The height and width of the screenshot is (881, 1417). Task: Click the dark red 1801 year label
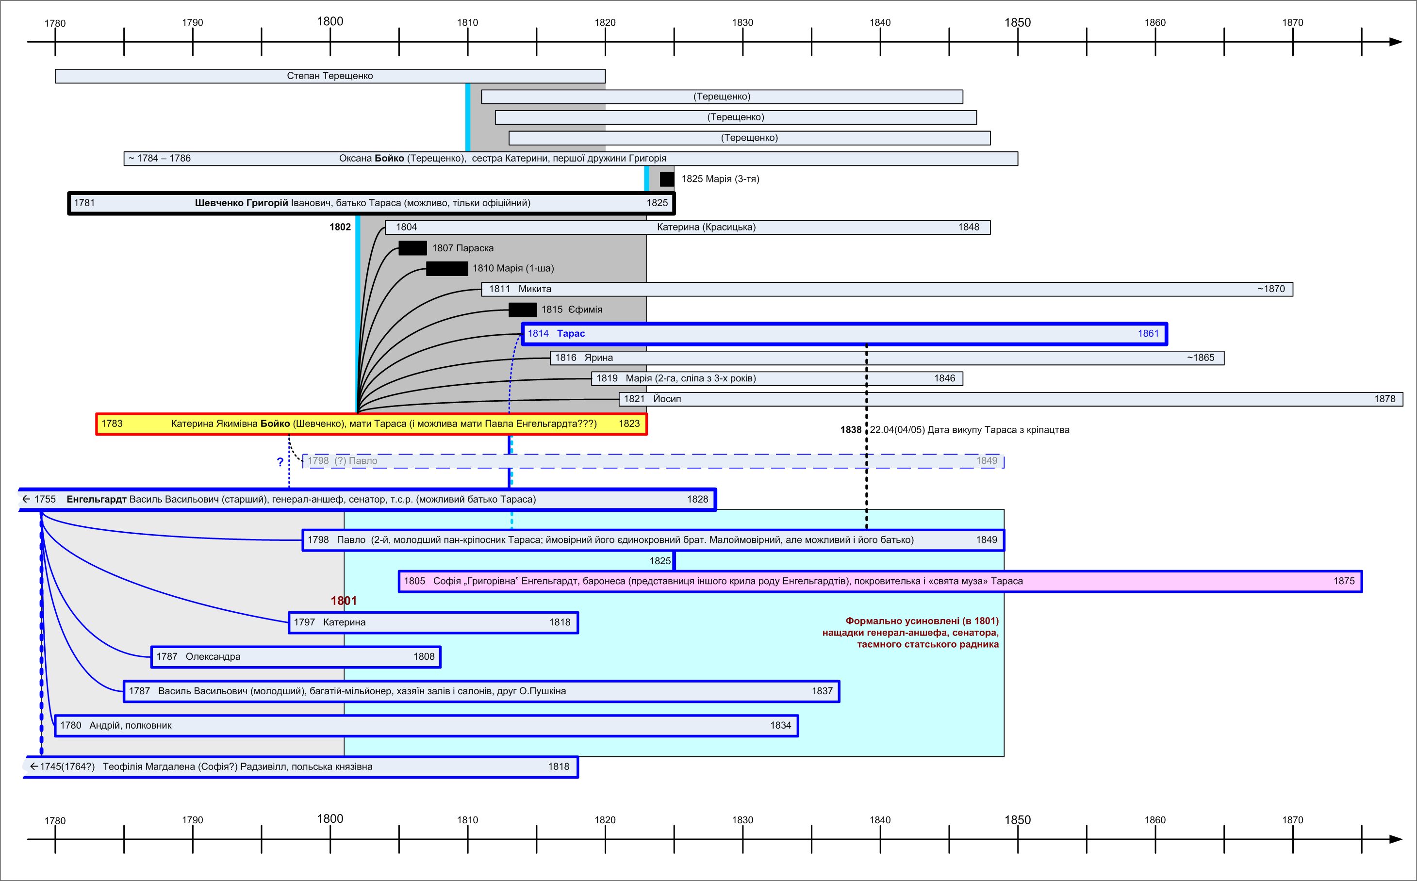pyautogui.click(x=343, y=601)
